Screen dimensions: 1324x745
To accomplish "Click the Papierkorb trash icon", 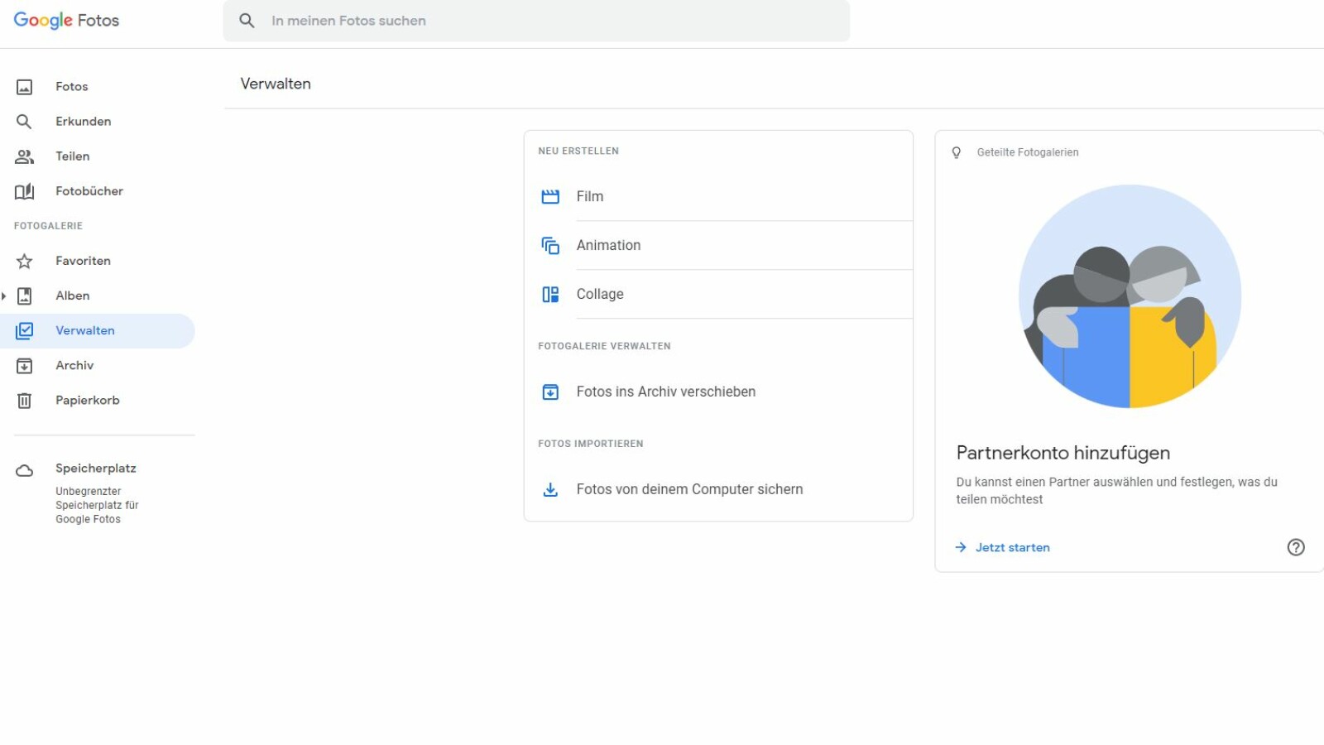I will [25, 401].
